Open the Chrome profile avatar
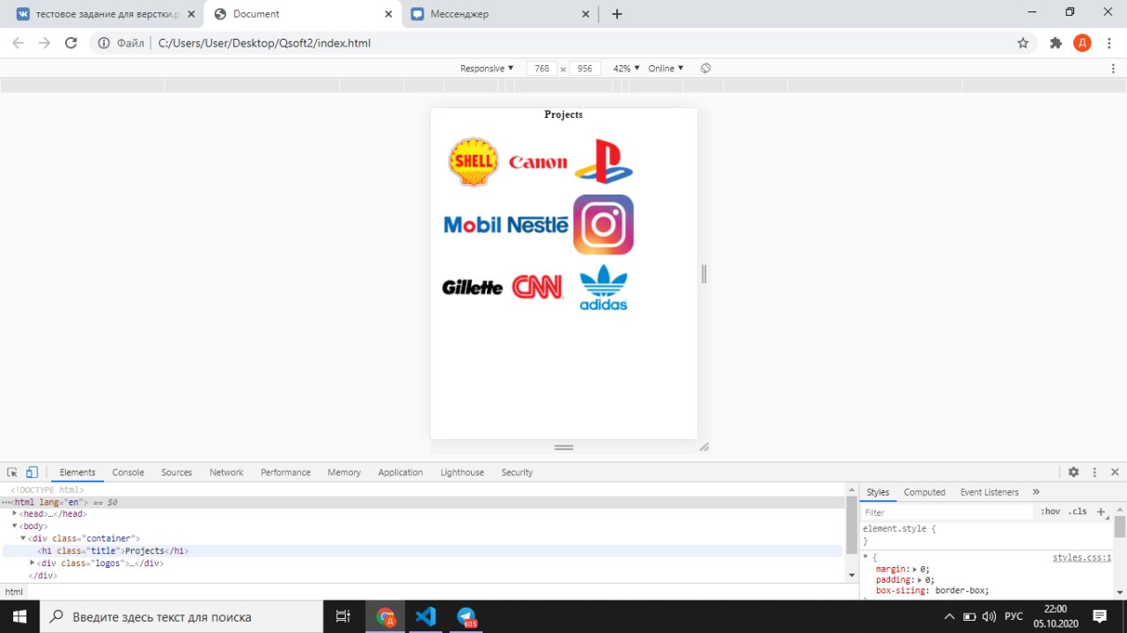This screenshot has height=633, width=1127. click(1082, 42)
